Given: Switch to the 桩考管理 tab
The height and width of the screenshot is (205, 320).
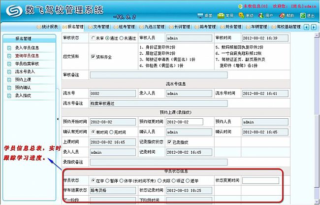Looking at the screenshot, I should point(125,27).
